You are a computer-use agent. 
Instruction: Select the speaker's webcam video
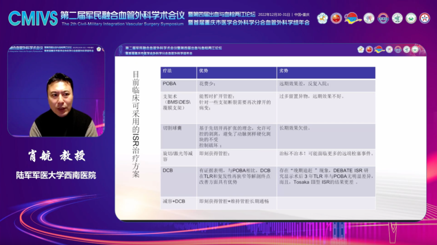point(56,91)
